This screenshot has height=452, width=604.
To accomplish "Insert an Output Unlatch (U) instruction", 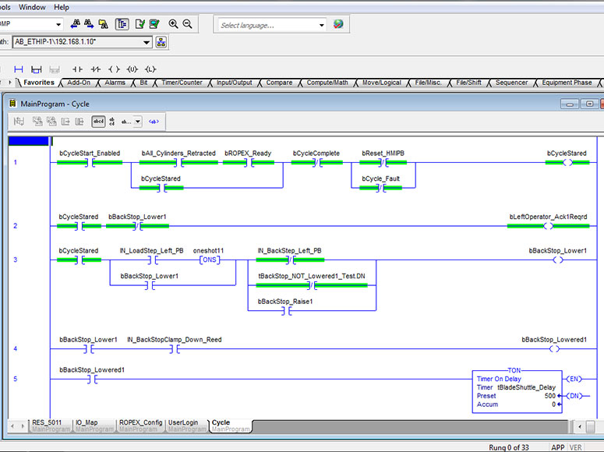I will tap(132, 69).
